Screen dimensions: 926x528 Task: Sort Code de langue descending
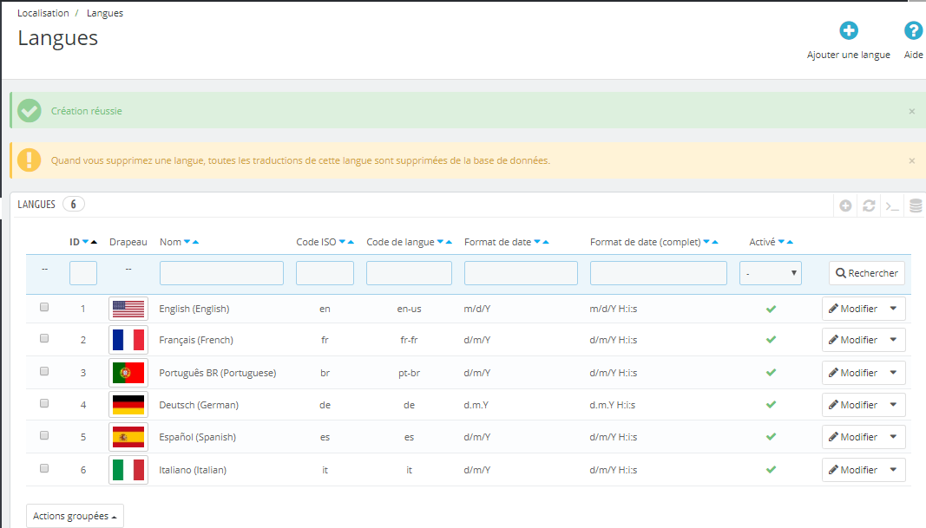pos(440,242)
